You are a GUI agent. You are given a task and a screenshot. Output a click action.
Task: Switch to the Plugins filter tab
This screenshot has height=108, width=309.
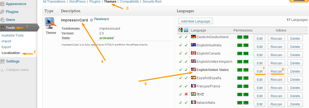(x=95, y=2)
